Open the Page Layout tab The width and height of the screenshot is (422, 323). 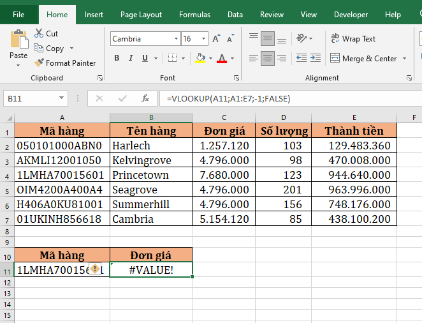click(x=141, y=15)
